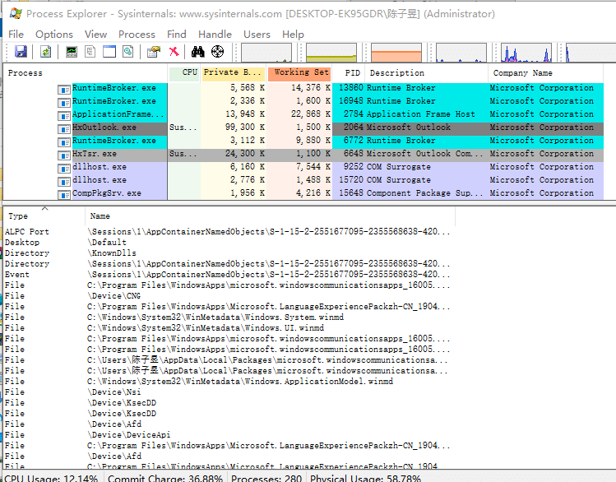Open the Options menu
616x482 pixels.
pos(54,35)
